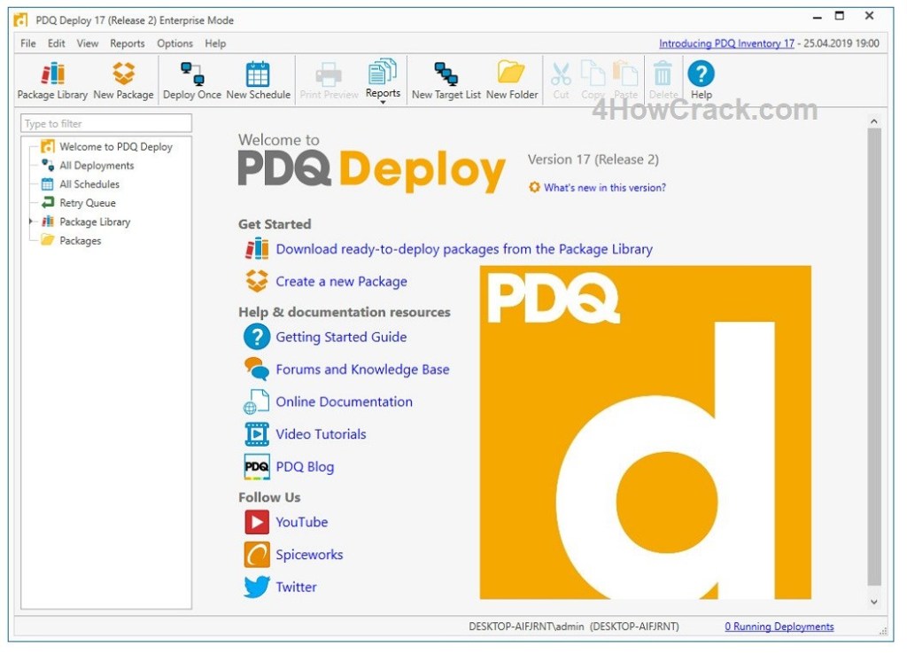Open the Spiceworks text link
The image size is (907, 654).
pos(309,555)
